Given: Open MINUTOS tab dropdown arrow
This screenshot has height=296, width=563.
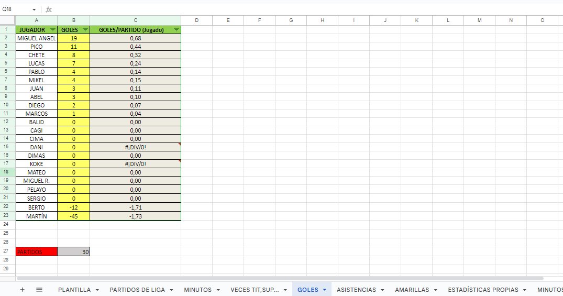Looking at the screenshot, I should (218, 290).
